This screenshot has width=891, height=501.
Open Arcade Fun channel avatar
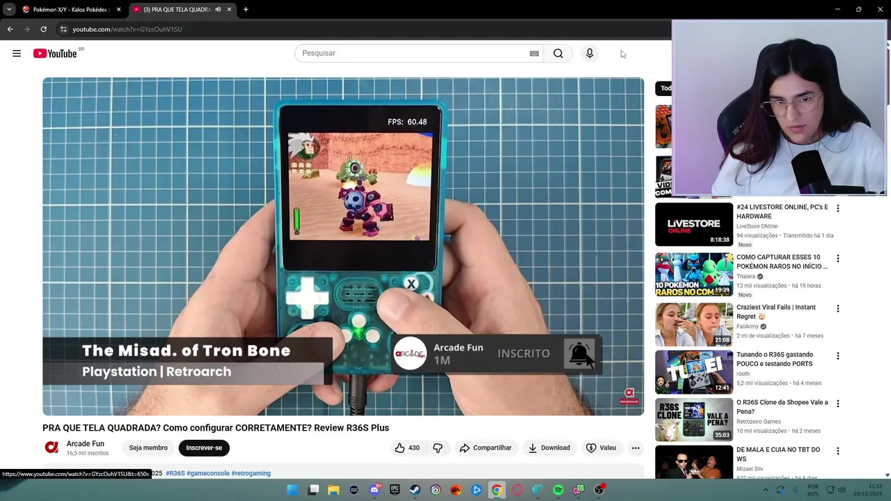[52, 447]
